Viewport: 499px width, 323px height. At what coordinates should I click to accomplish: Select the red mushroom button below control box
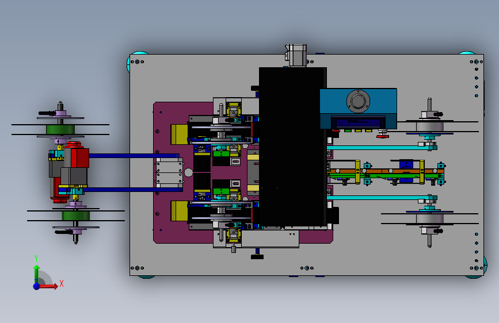(383, 135)
